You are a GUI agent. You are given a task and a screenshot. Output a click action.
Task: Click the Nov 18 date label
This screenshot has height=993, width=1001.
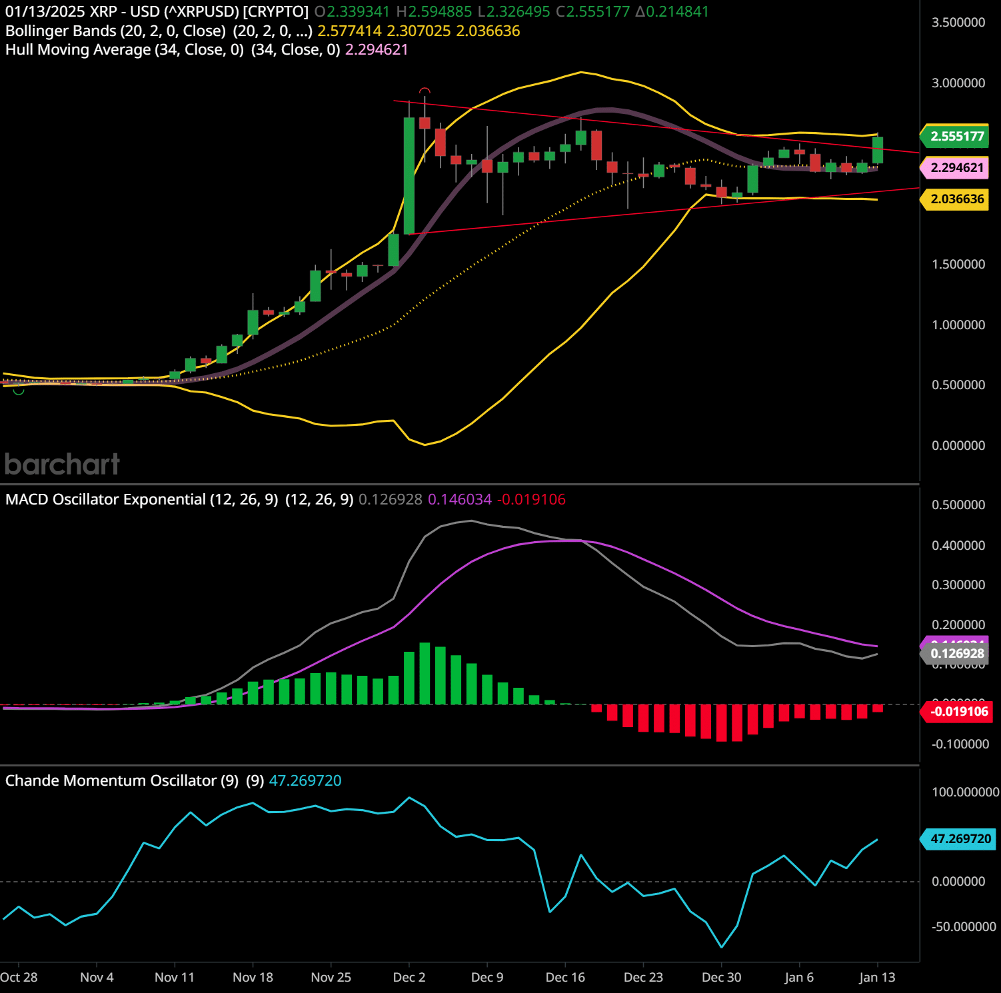pos(253,978)
